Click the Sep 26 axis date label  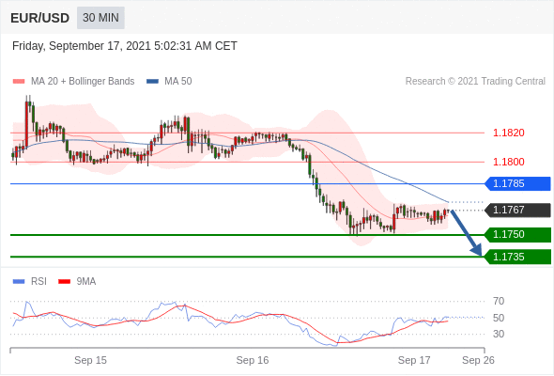[x=478, y=360]
